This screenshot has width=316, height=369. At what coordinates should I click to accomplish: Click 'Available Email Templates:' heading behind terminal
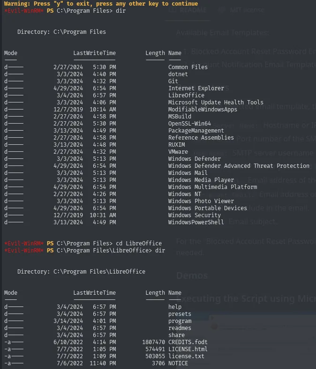[222, 33]
